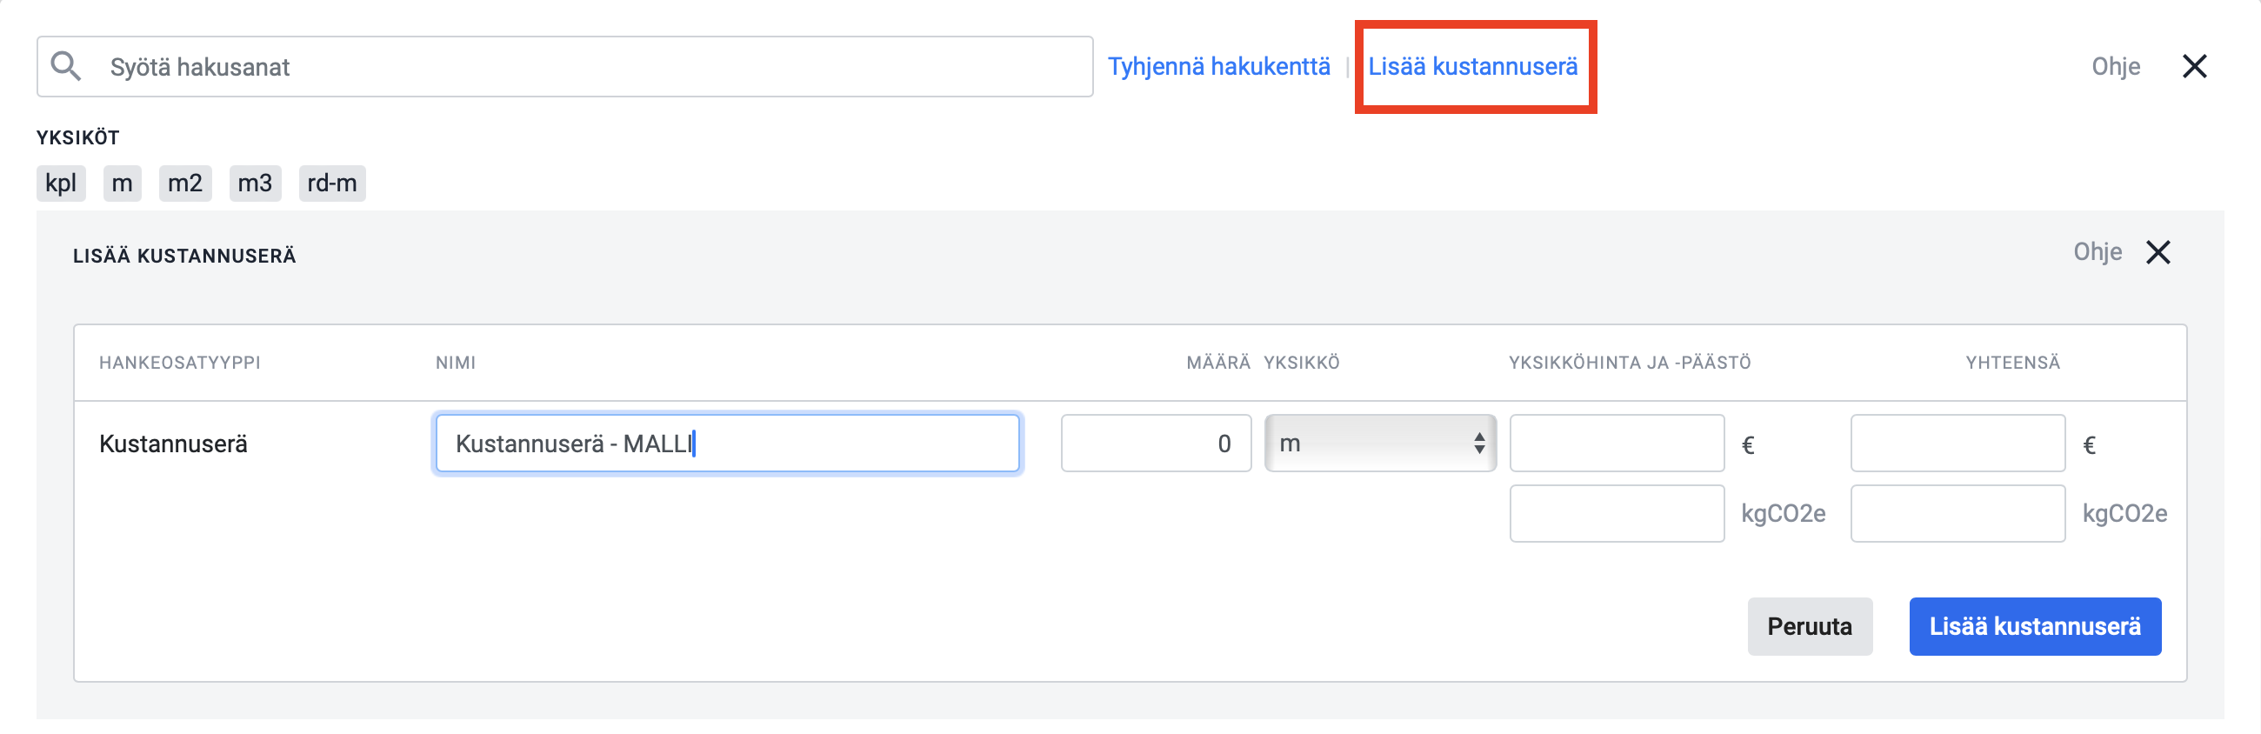Close the Lisää kustannuserä form X icon
The height and width of the screenshot is (734, 2261).
2158,253
